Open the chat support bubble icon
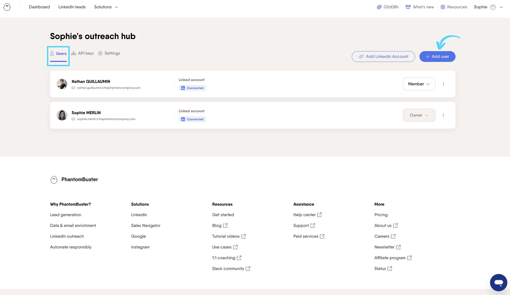Screen dimensions: 510x295 click(x=498, y=283)
